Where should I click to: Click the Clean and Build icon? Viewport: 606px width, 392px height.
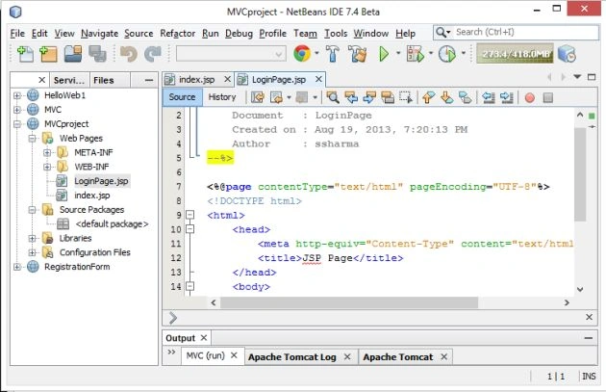358,54
